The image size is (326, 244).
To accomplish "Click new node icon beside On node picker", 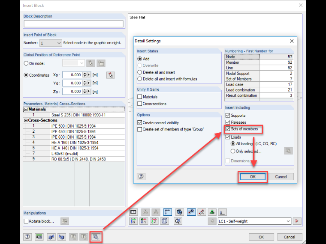I will tap(101, 63).
